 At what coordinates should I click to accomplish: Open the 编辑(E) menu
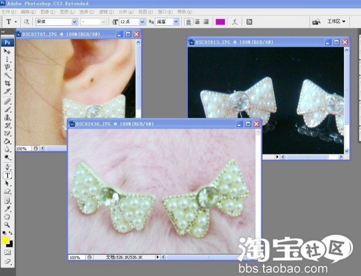[x=28, y=12]
